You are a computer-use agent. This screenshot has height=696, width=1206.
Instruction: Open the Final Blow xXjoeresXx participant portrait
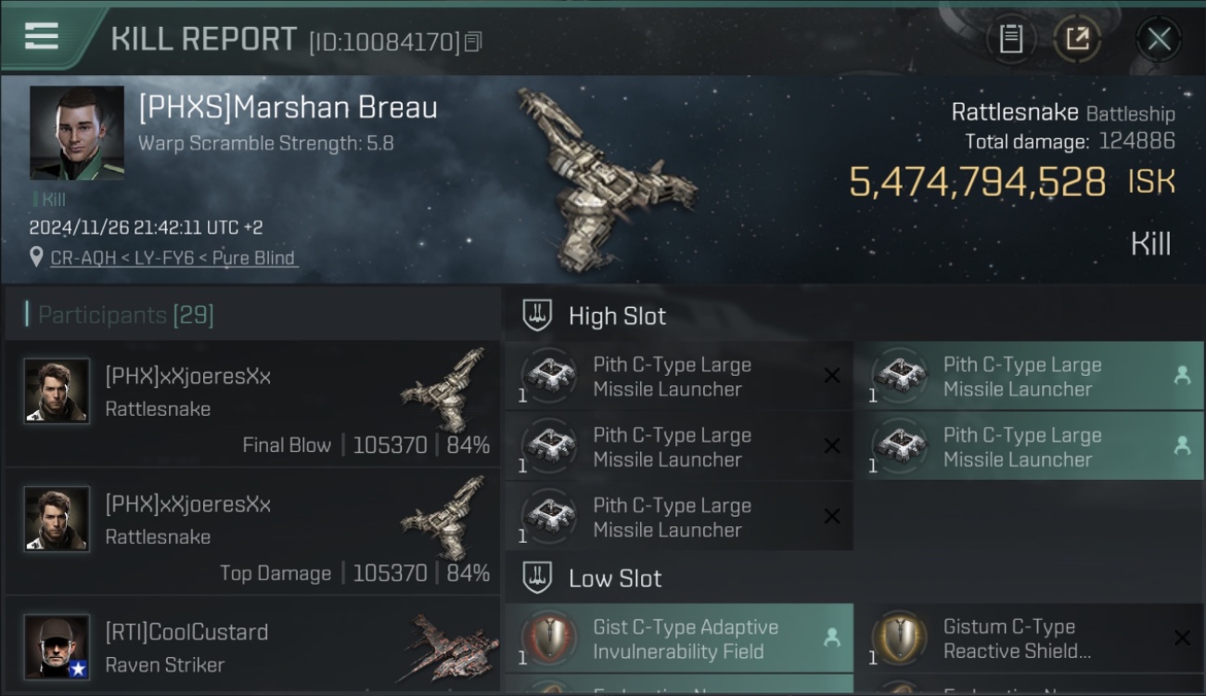pyautogui.click(x=58, y=391)
